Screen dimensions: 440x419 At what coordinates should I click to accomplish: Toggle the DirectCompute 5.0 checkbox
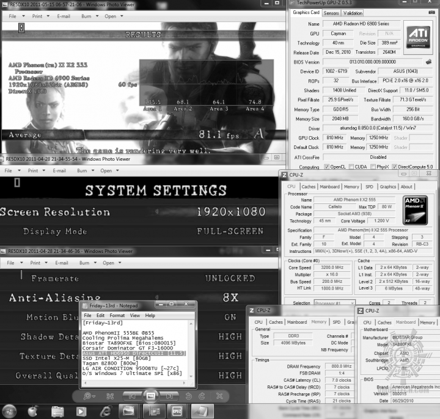click(394, 167)
